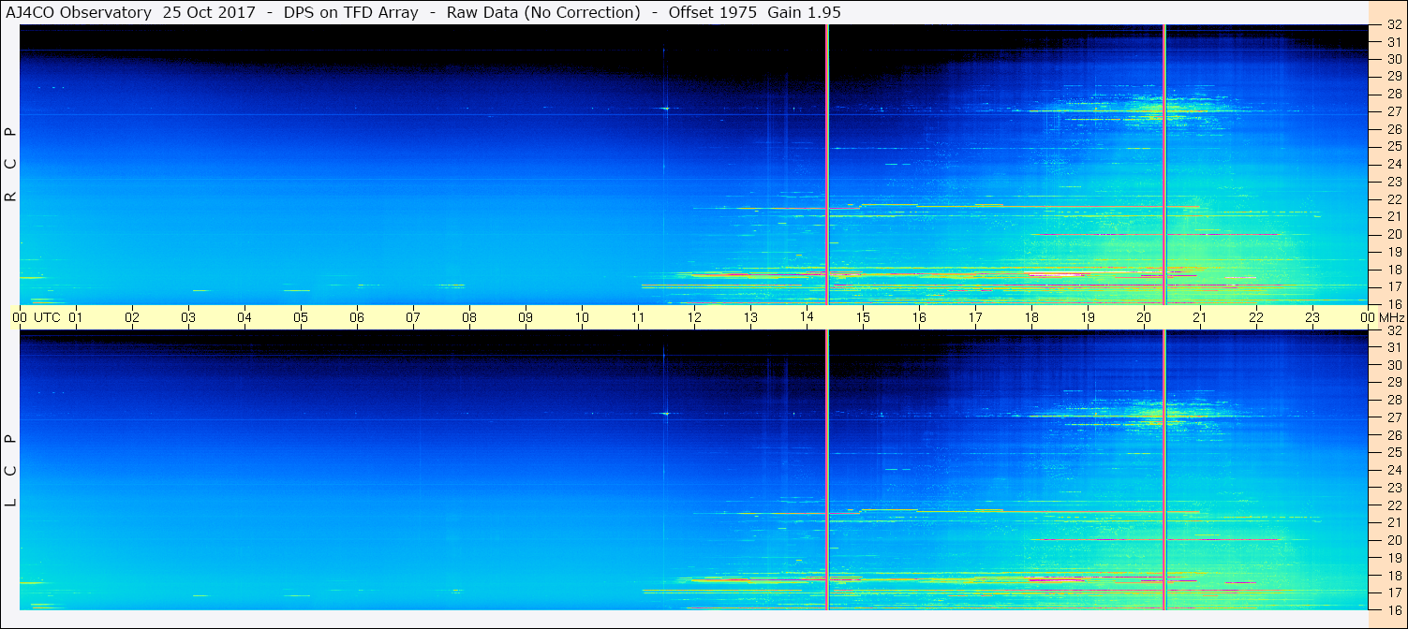Click the "05" hour tick label

tap(301, 317)
